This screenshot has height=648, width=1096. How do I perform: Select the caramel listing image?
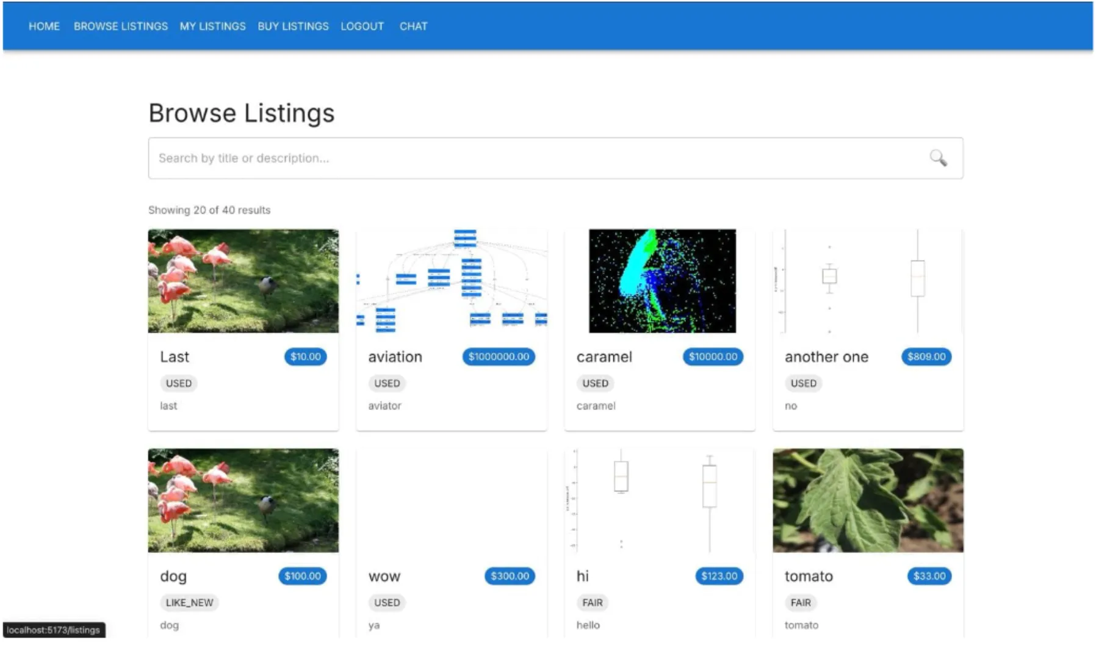[x=662, y=281]
